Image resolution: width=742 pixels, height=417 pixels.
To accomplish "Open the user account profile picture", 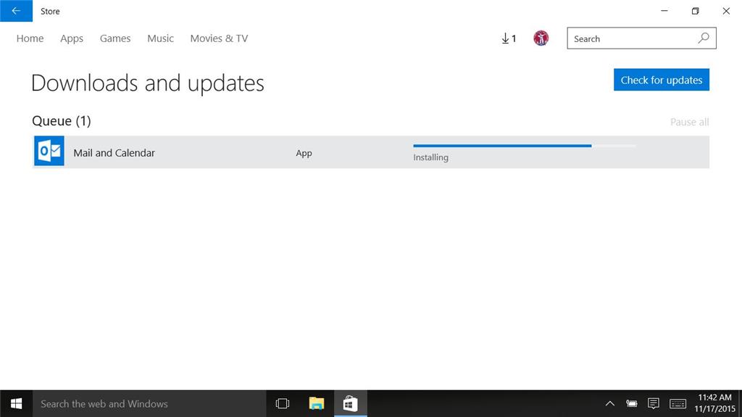I will click(541, 38).
